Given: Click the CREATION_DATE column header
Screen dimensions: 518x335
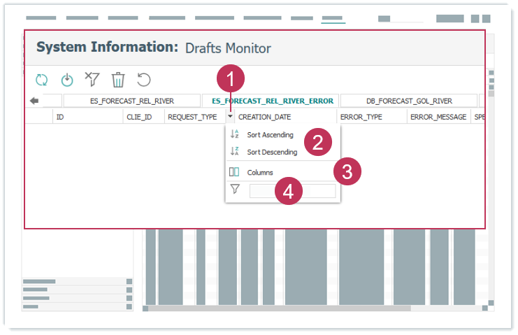Looking at the screenshot, I should pos(264,117).
